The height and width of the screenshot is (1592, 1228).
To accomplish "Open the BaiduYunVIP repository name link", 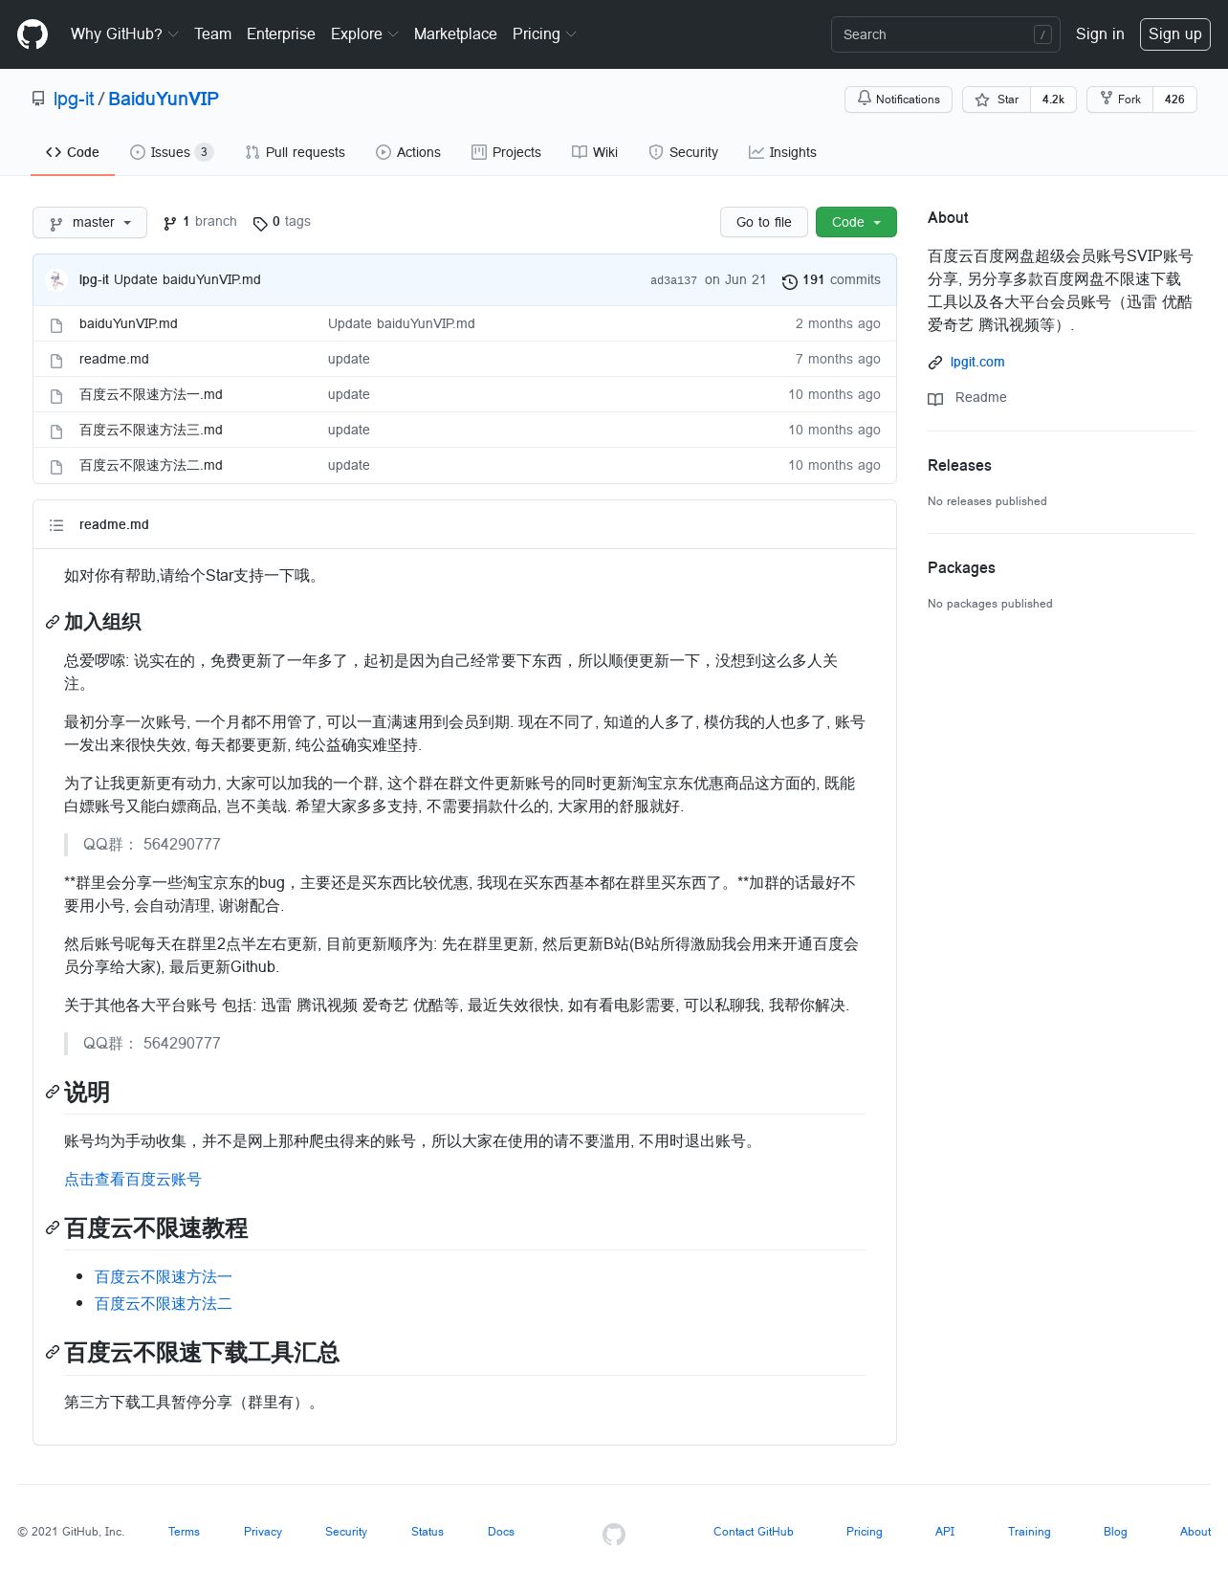I will point(164,99).
